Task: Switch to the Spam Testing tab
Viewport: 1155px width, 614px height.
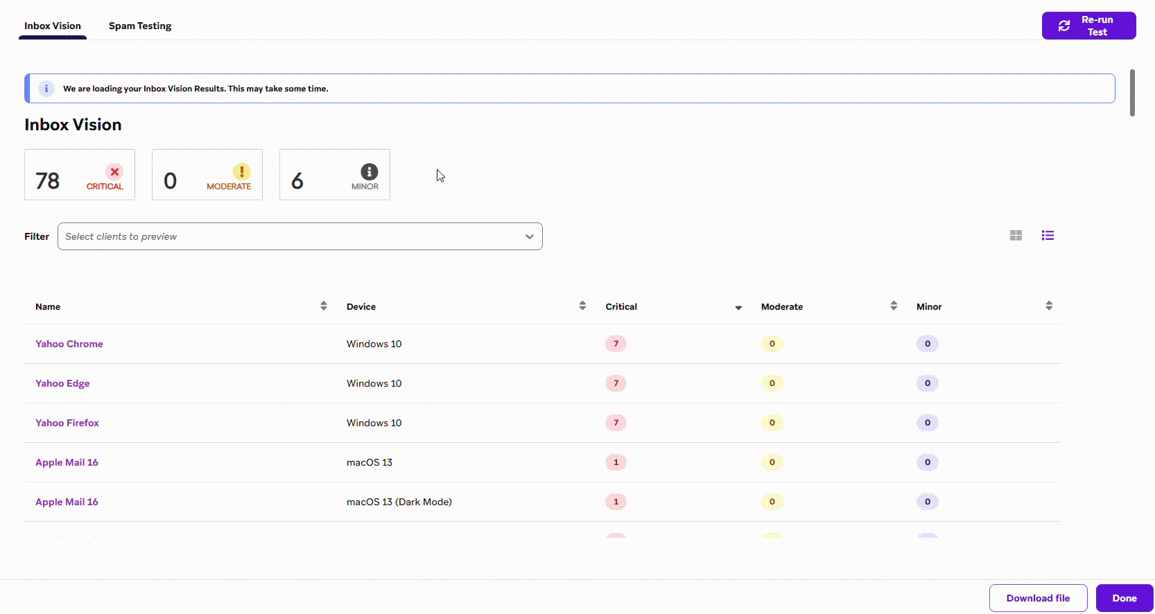Action: tap(140, 26)
